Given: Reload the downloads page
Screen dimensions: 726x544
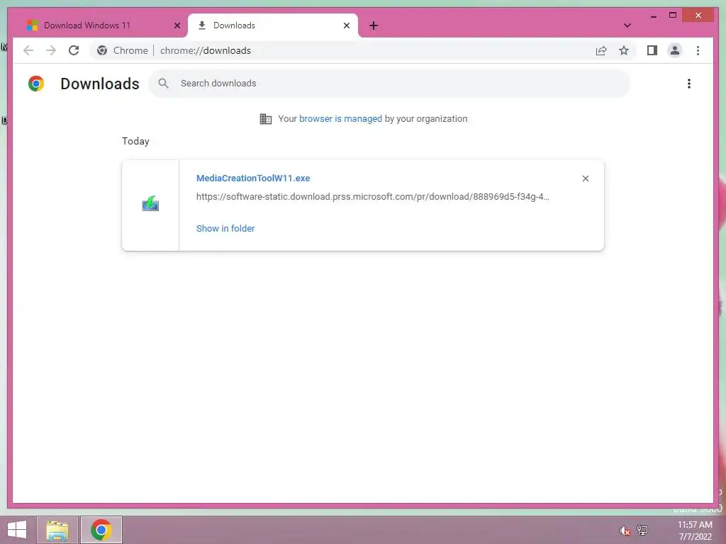Looking at the screenshot, I should [74, 50].
